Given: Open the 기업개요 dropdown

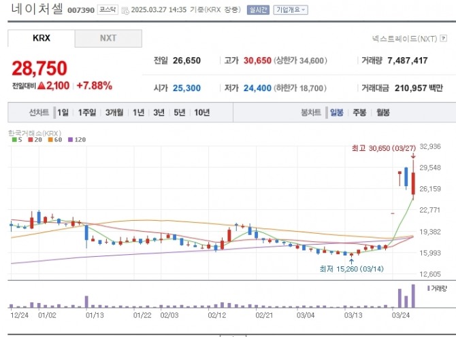Looking at the screenshot, I should 291,10.
